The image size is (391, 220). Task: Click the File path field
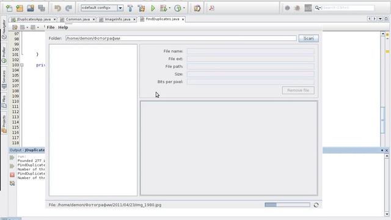(x=250, y=67)
